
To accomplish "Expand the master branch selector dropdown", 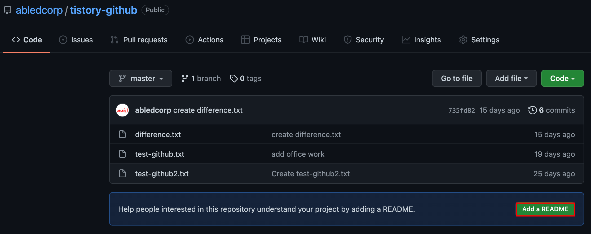I will pyautogui.click(x=141, y=78).
